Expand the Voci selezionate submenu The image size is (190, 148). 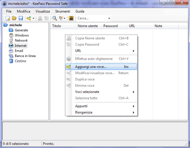[101, 92]
